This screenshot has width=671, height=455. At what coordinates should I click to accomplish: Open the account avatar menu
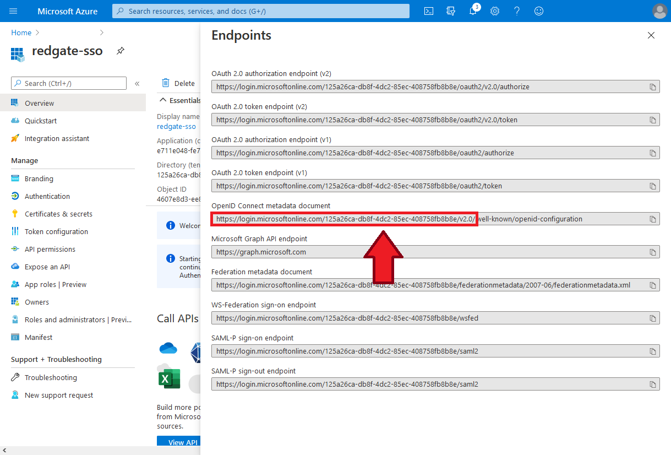coord(659,11)
